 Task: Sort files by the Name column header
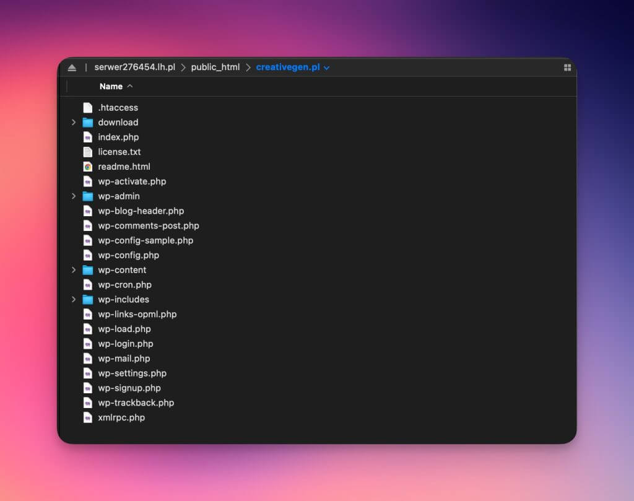pos(111,87)
